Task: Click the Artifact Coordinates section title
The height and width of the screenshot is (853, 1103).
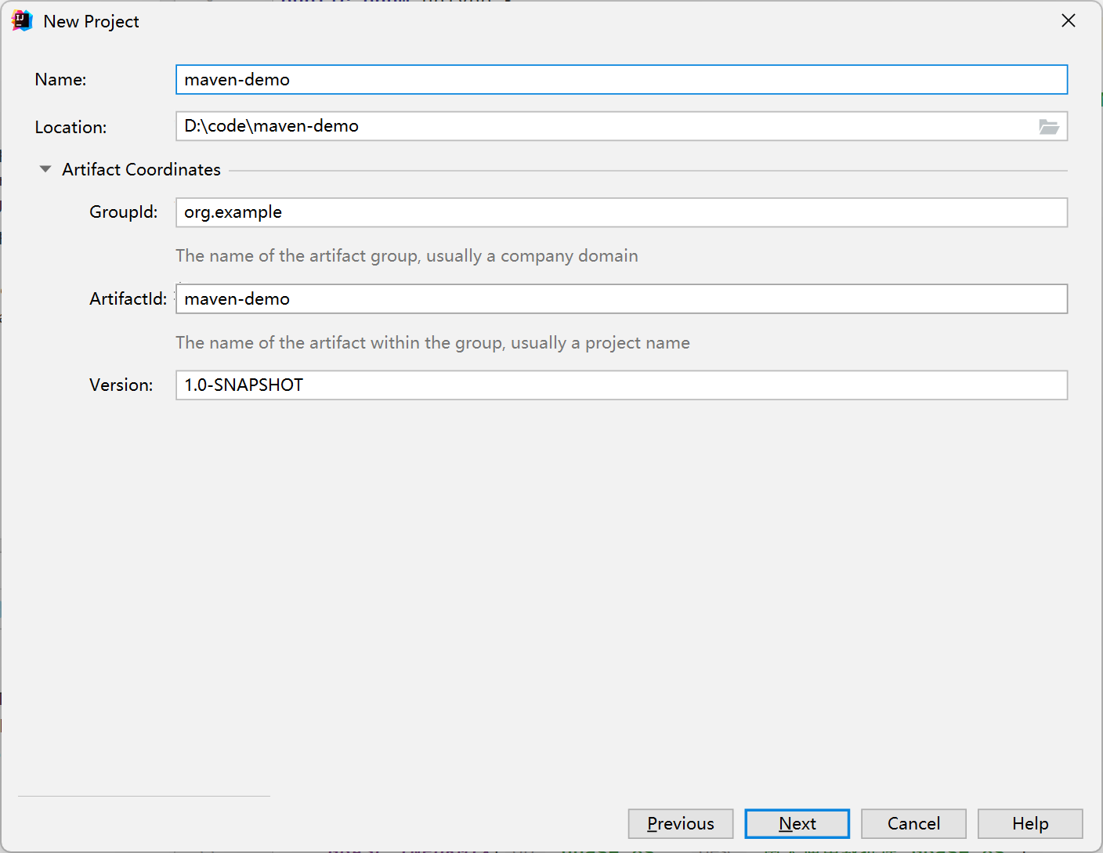Action: pos(141,169)
